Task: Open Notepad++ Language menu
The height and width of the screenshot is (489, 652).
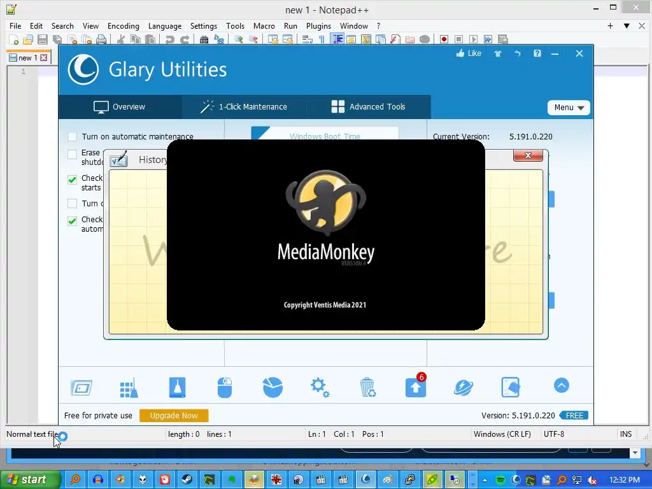Action: [x=165, y=25]
